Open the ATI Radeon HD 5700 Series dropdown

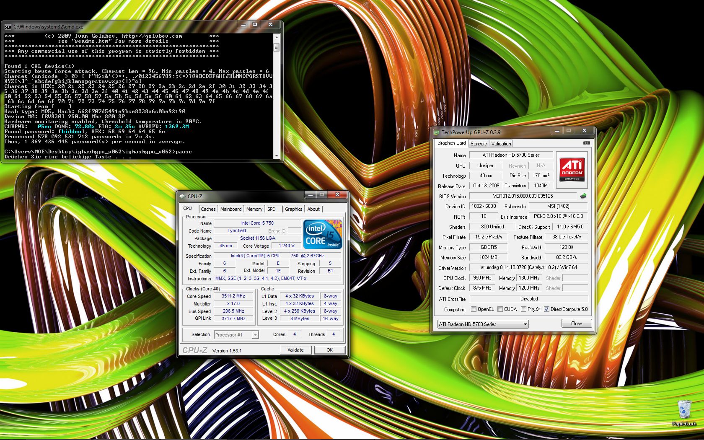click(x=483, y=324)
